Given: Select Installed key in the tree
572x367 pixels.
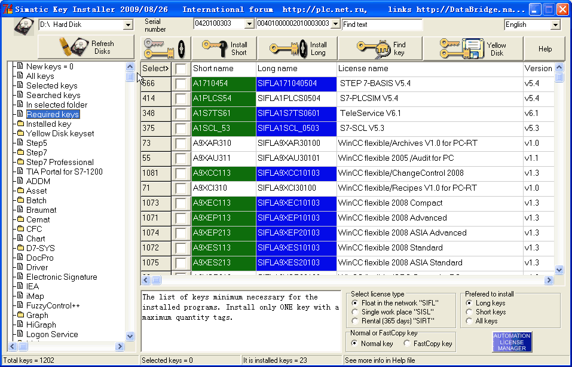Looking at the screenshot, I should point(48,124).
